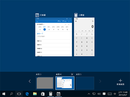Expand the 2015年9月 month dropdown in 行事曆

(41, 24)
